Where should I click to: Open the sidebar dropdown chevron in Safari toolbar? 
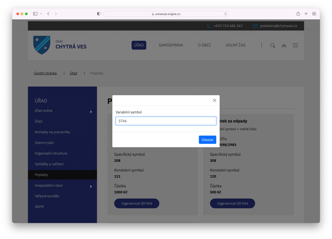[x=41, y=14]
